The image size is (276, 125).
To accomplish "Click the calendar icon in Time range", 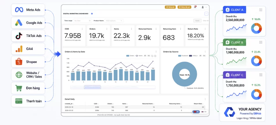I will [90, 21].
